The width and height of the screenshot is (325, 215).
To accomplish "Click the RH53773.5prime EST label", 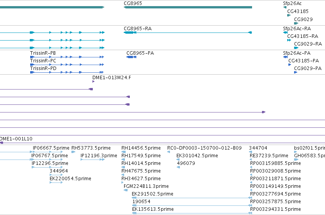I will (x=91, y=148).
